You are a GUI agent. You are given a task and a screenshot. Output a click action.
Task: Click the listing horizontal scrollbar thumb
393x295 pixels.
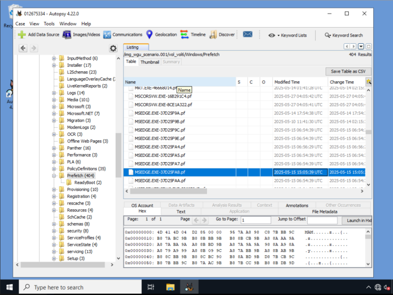169,191
